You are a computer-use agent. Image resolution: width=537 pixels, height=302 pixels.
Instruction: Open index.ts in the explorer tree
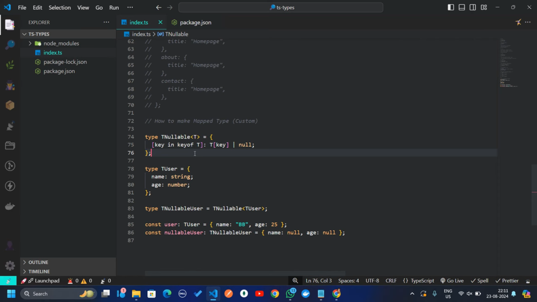tap(68, 53)
